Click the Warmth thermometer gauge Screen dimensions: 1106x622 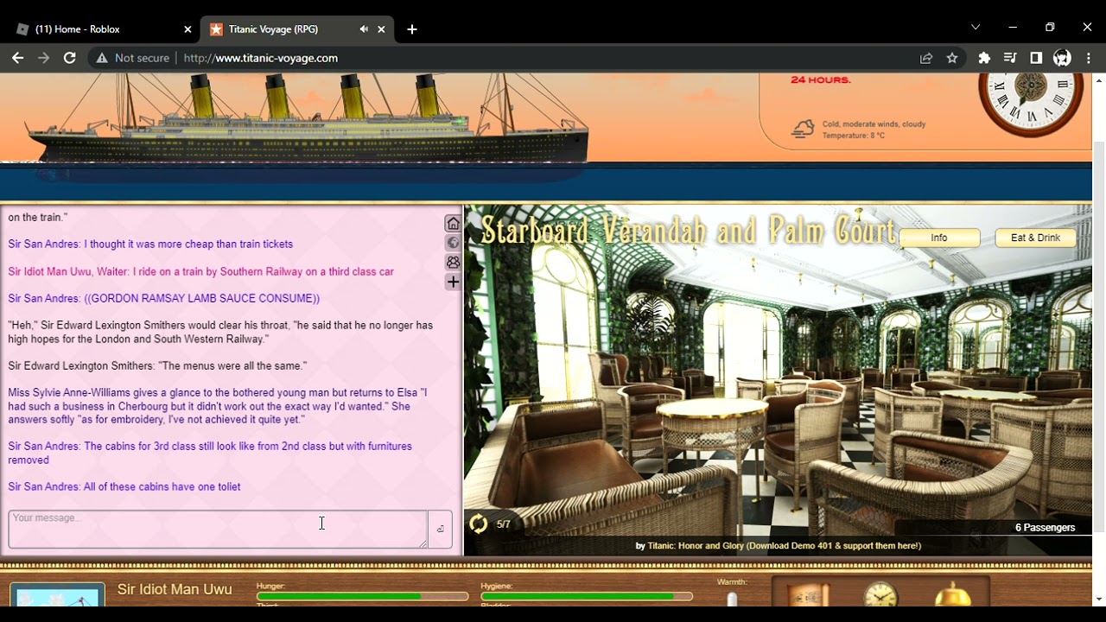732,598
